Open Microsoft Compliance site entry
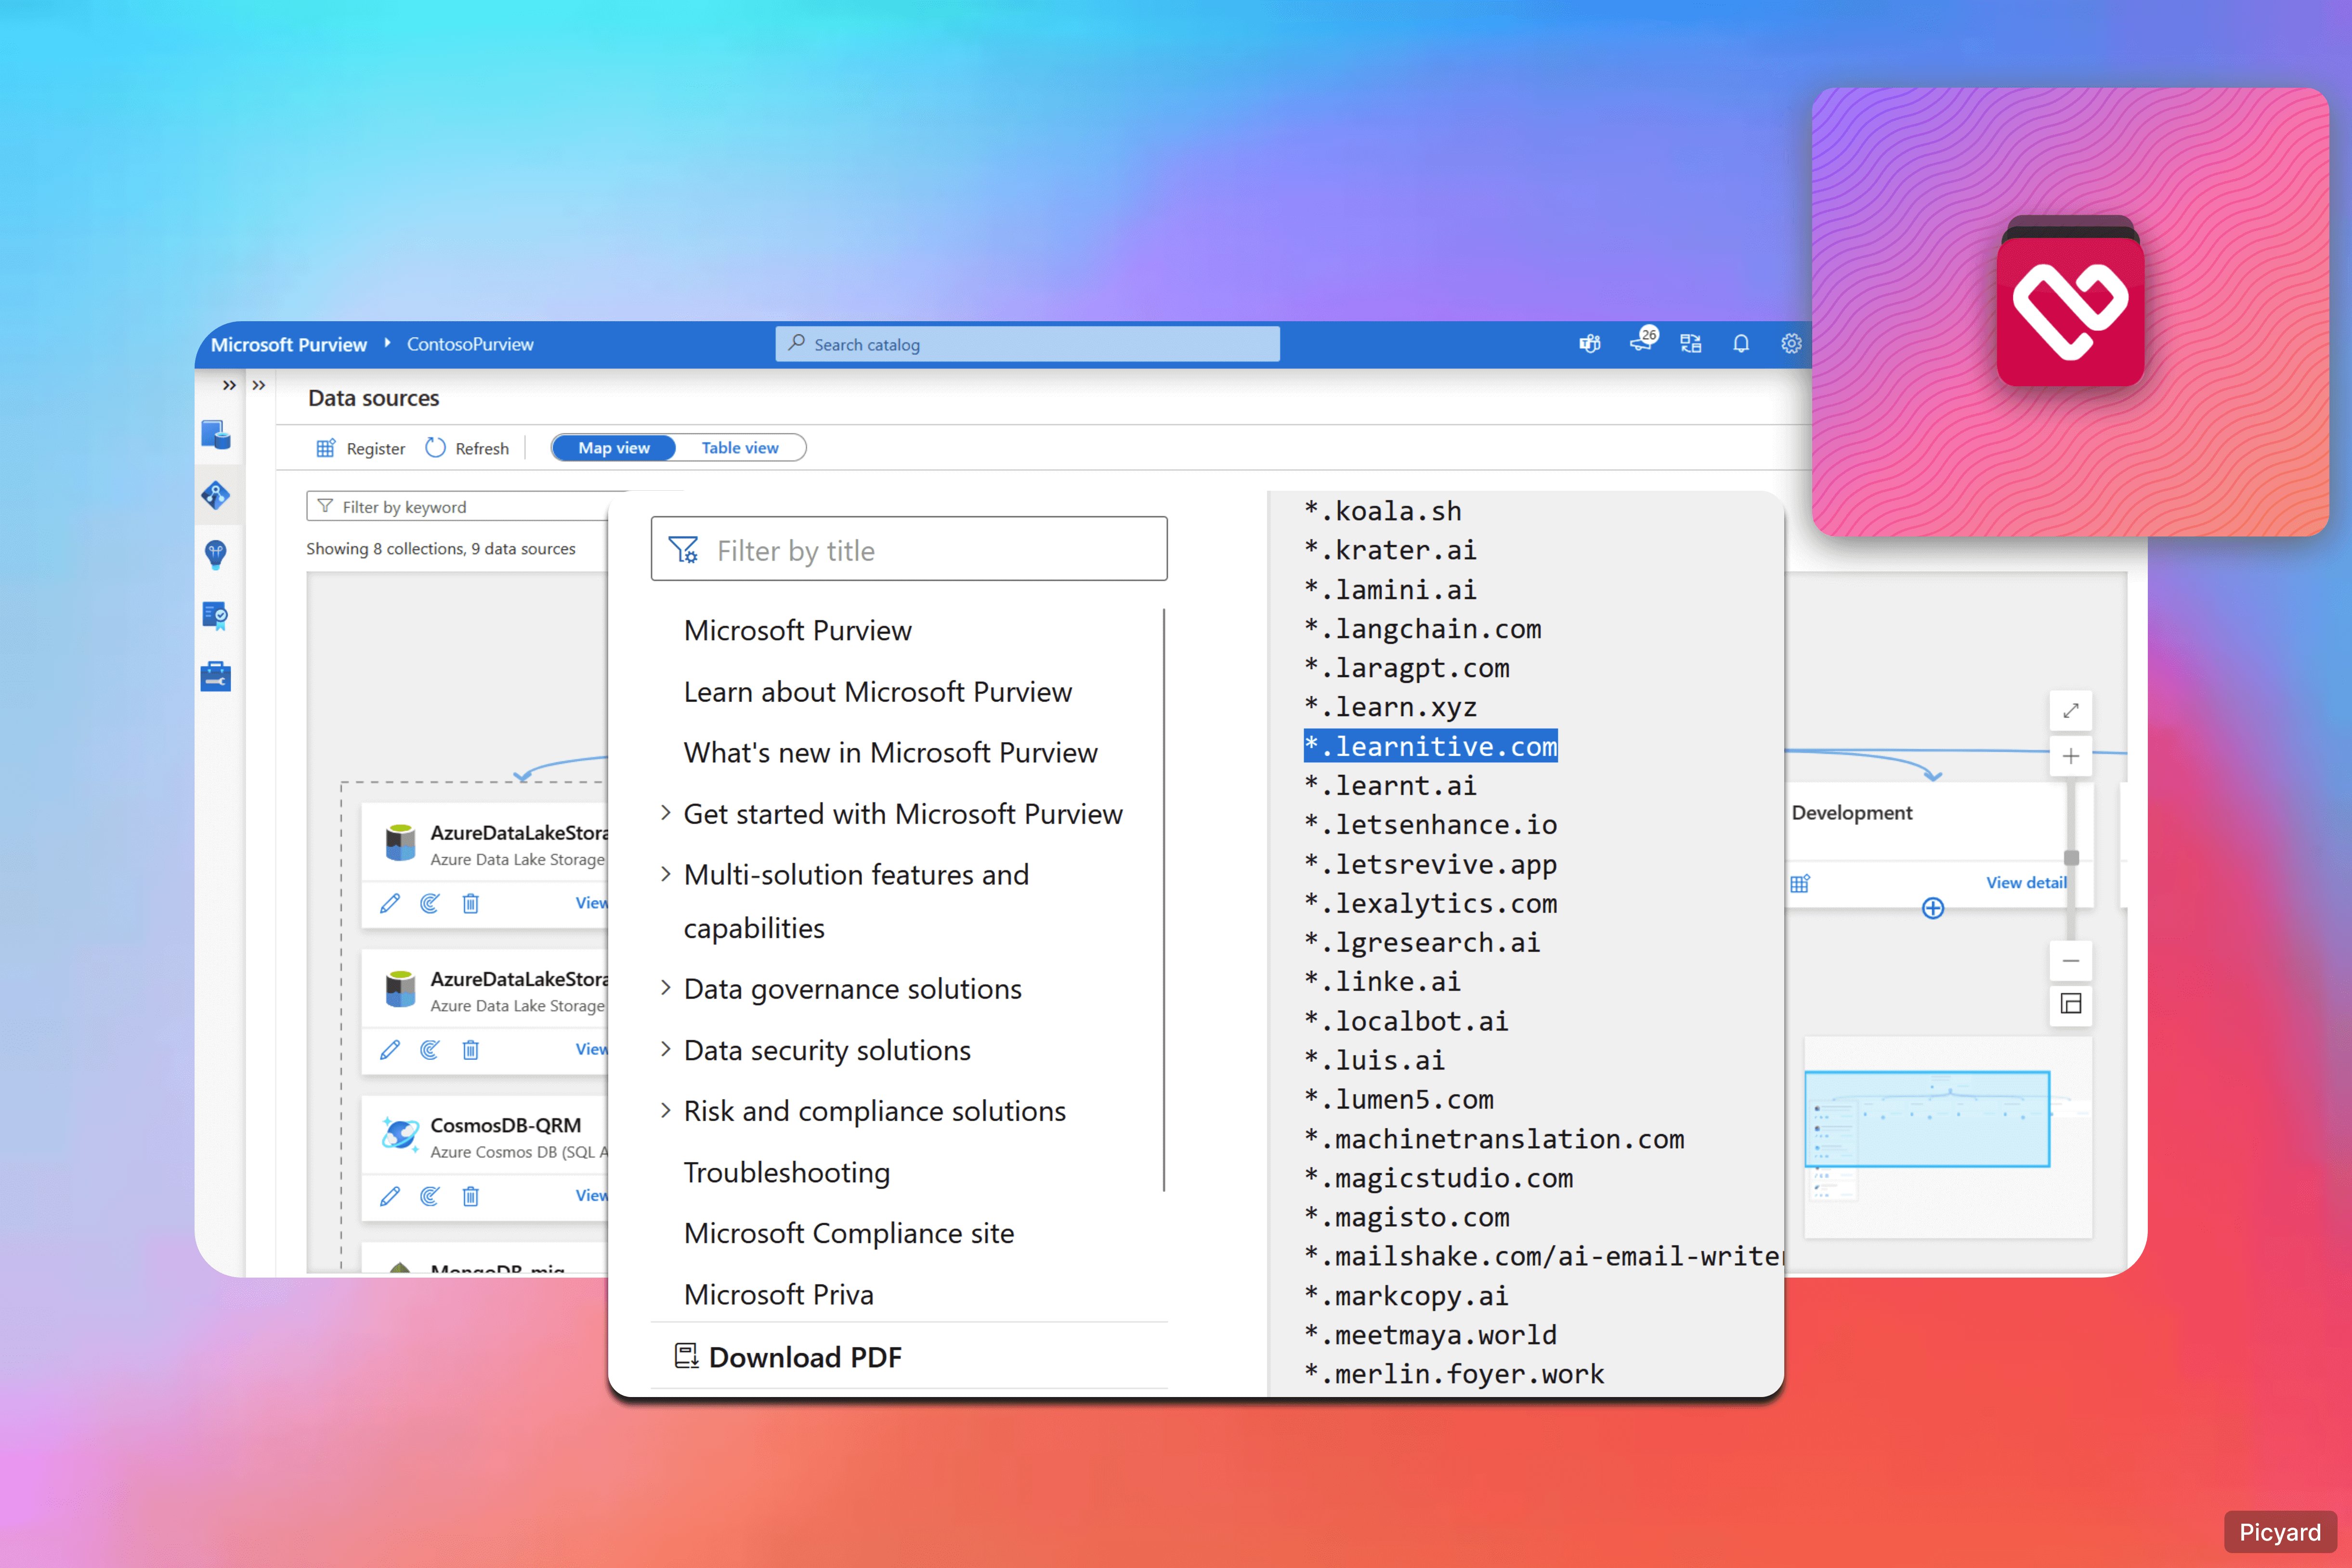The image size is (2352, 1568). (x=848, y=1233)
